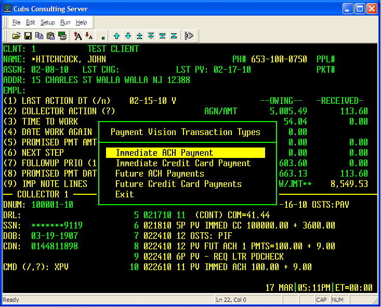Click the DOB value 03-19-1907
The width and height of the screenshot is (381, 307).
55,236
